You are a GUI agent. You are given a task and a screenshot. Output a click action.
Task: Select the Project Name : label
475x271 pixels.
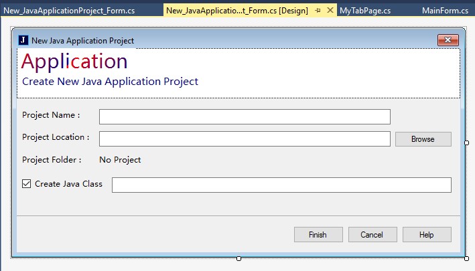pyautogui.click(x=51, y=115)
